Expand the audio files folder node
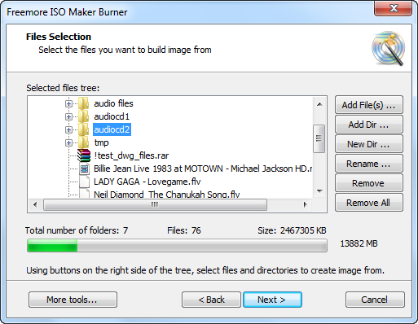 (68, 104)
